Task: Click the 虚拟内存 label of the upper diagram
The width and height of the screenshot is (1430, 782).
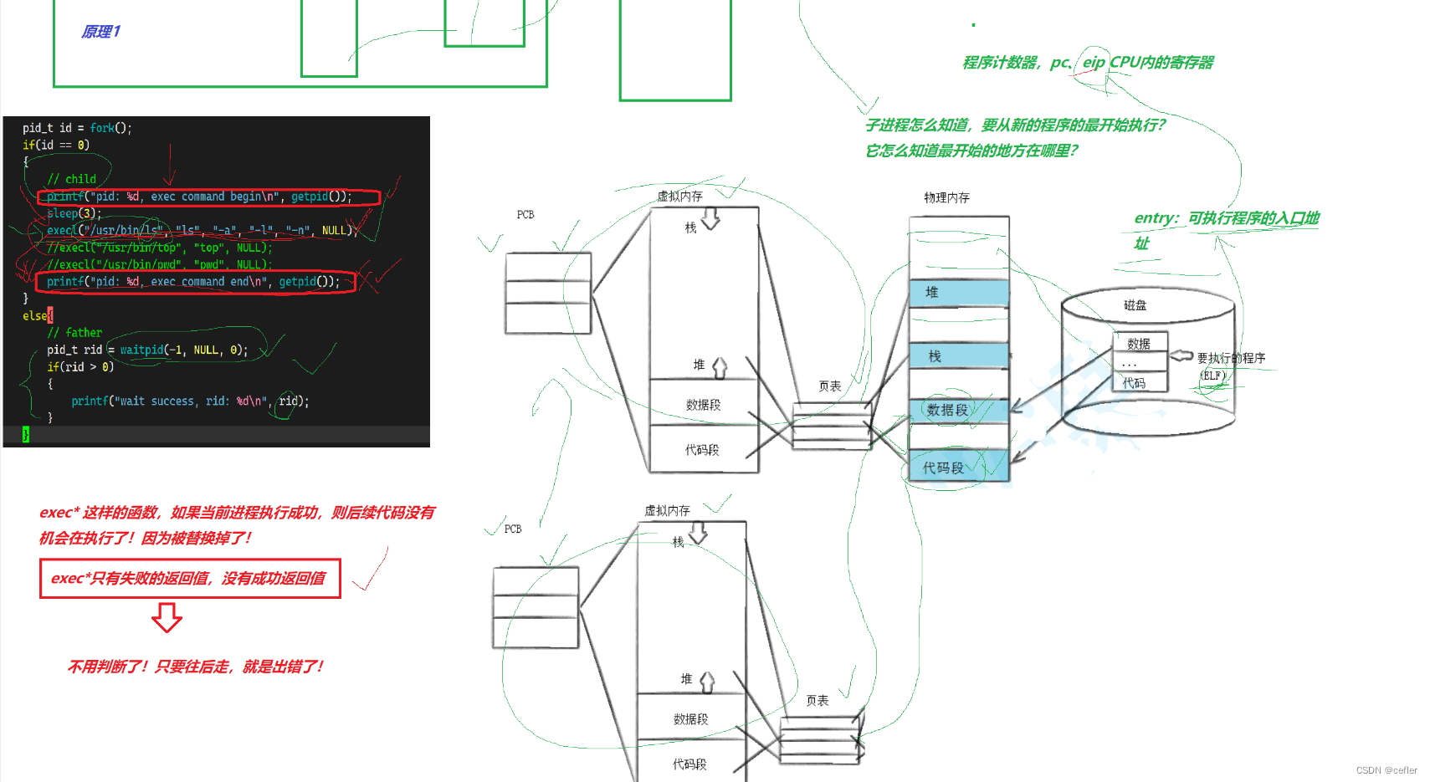Action: pos(679,196)
